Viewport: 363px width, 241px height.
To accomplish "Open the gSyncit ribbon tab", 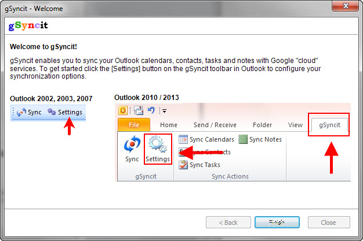I will 329,125.
